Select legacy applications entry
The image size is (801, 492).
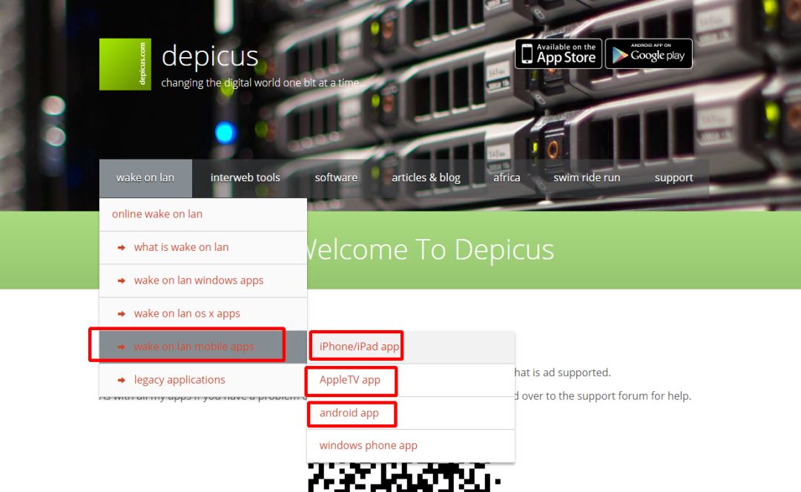pos(203,380)
